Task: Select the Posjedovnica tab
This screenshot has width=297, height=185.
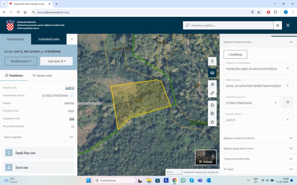Action: click(x=14, y=75)
